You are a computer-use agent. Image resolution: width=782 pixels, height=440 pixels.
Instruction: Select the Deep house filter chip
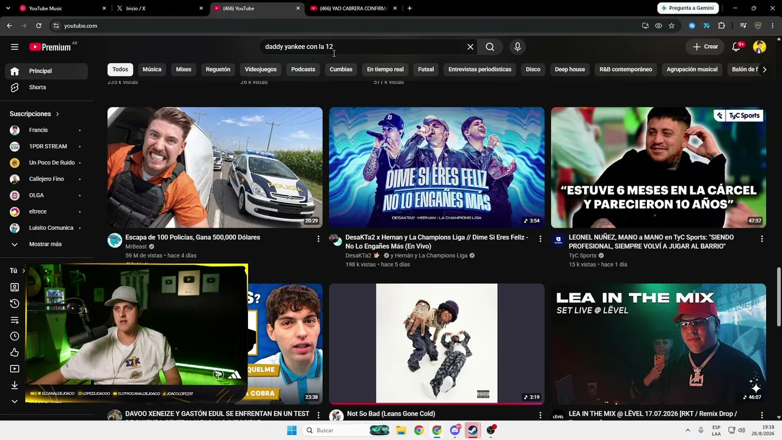pyautogui.click(x=570, y=70)
